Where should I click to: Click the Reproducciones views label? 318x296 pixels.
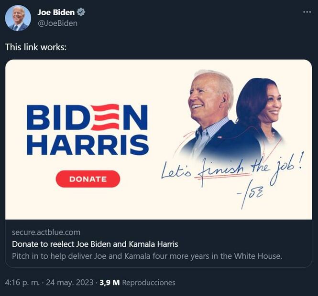(x=149, y=283)
